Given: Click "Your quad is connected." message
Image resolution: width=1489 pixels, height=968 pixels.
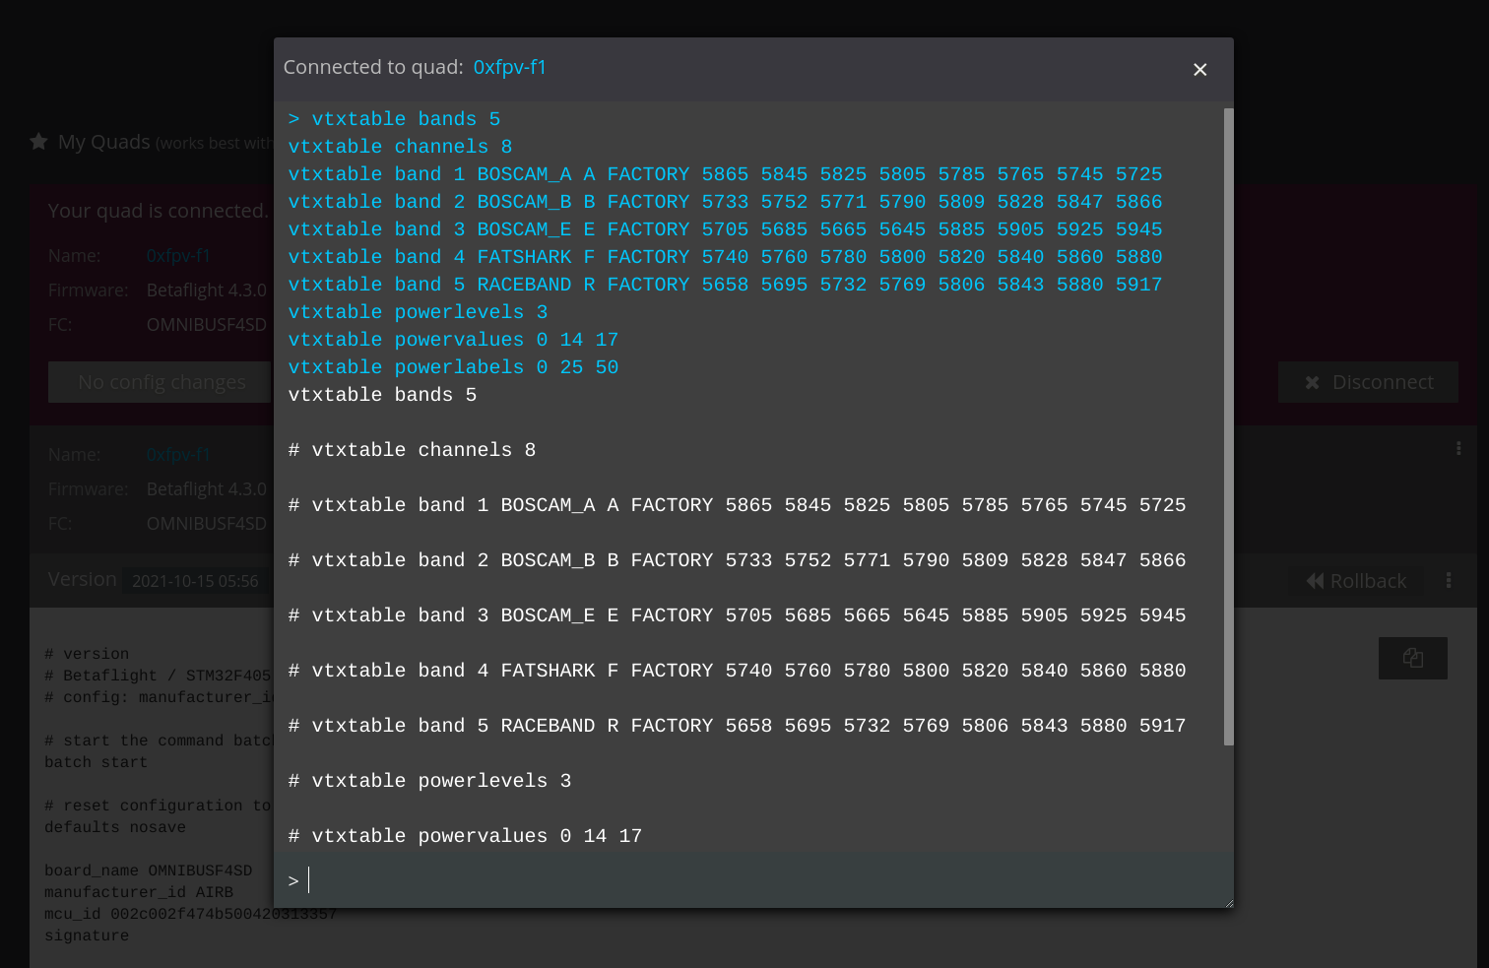Looking at the screenshot, I should pos(158,211).
